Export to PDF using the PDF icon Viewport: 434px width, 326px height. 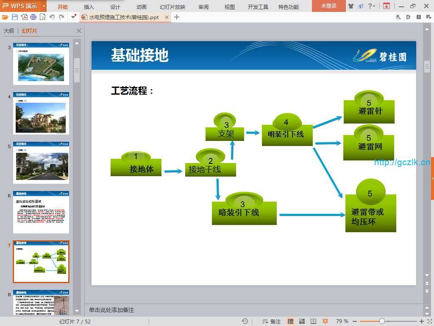coord(24,17)
